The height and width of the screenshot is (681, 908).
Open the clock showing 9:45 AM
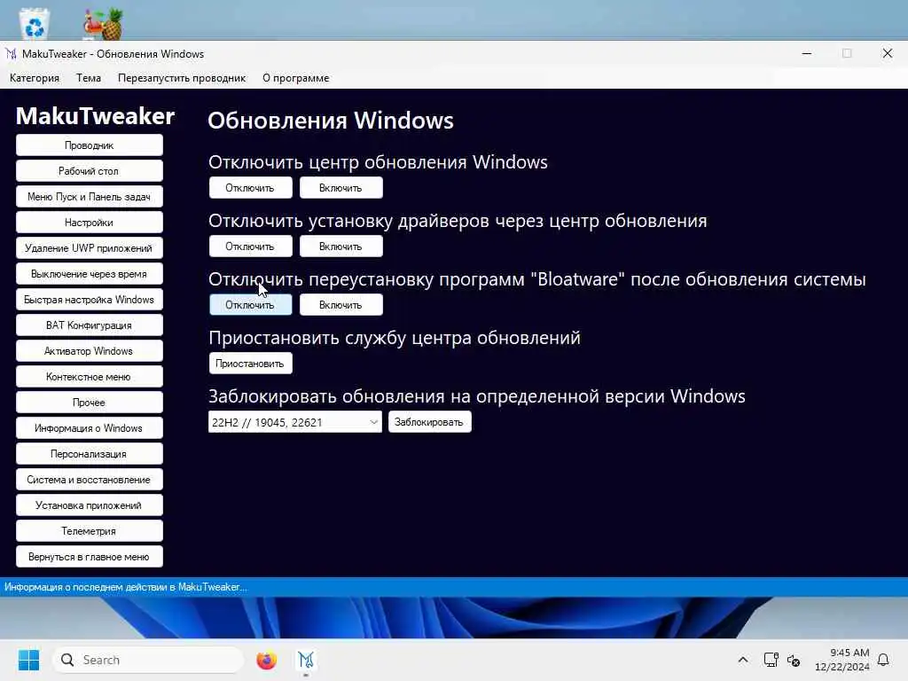tap(841, 660)
